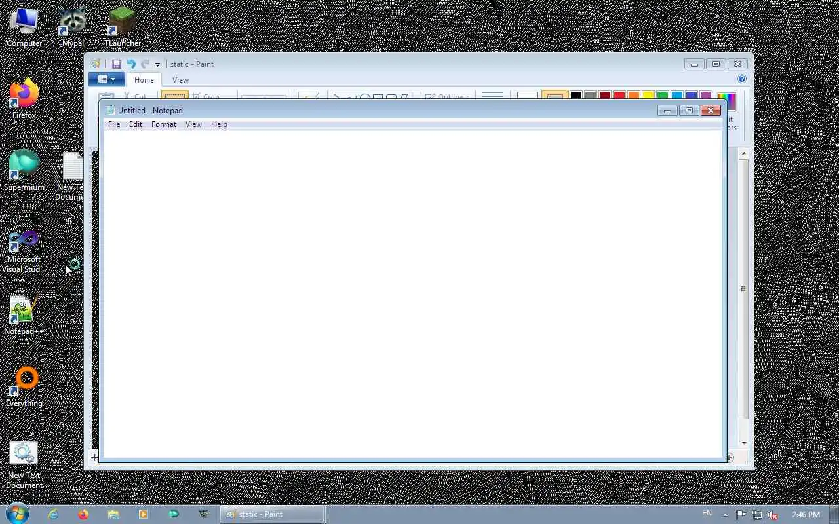Show hidden tray icons arrow
Screen dimensions: 839x524
click(x=725, y=515)
